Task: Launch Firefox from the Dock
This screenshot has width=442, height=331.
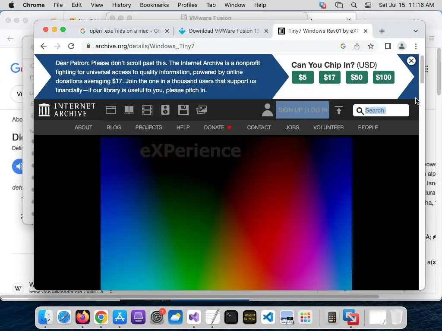Action: click(x=82, y=317)
